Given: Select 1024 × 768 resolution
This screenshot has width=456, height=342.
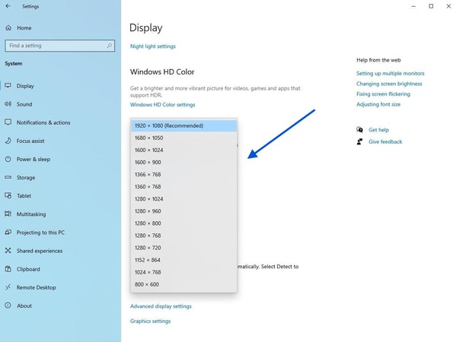Looking at the screenshot, I should click(183, 272).
